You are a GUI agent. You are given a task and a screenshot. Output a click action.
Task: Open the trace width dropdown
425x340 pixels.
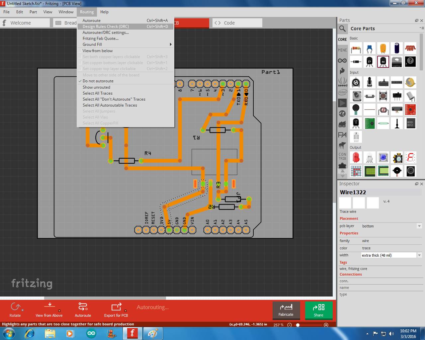pyautogui.click(x=419, y=255)
